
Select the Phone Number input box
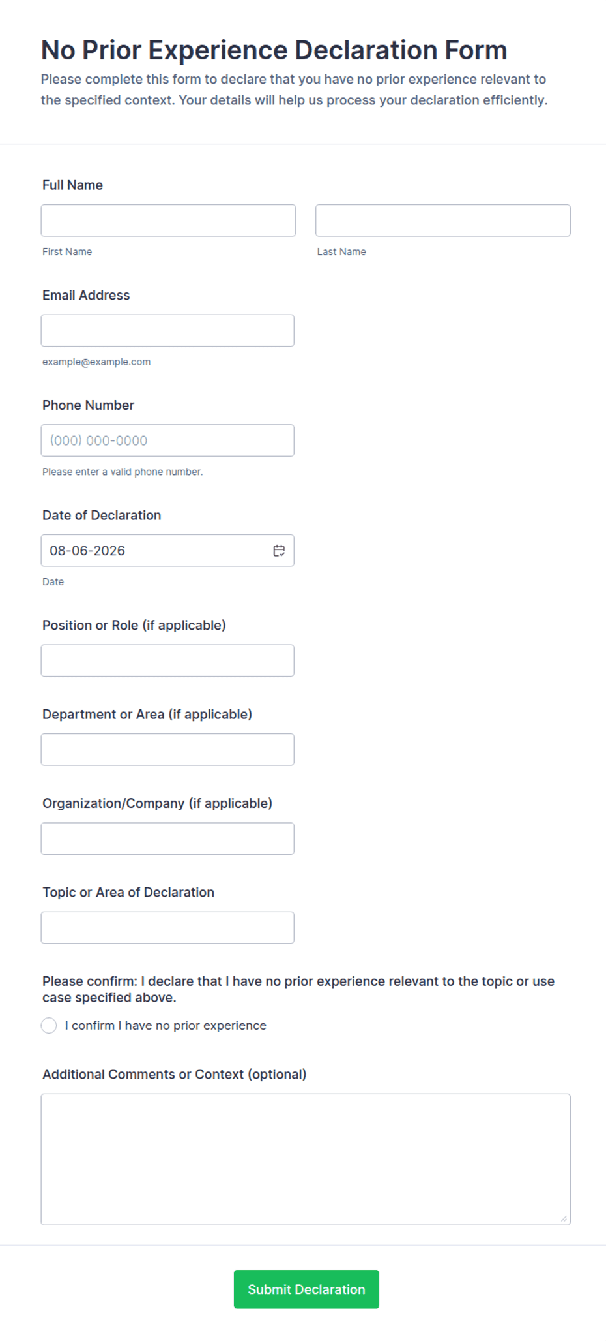point(167,440)
